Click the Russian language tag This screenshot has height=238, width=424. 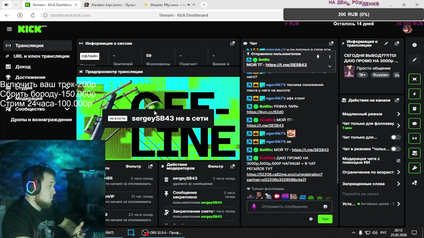tap(380, 75)
